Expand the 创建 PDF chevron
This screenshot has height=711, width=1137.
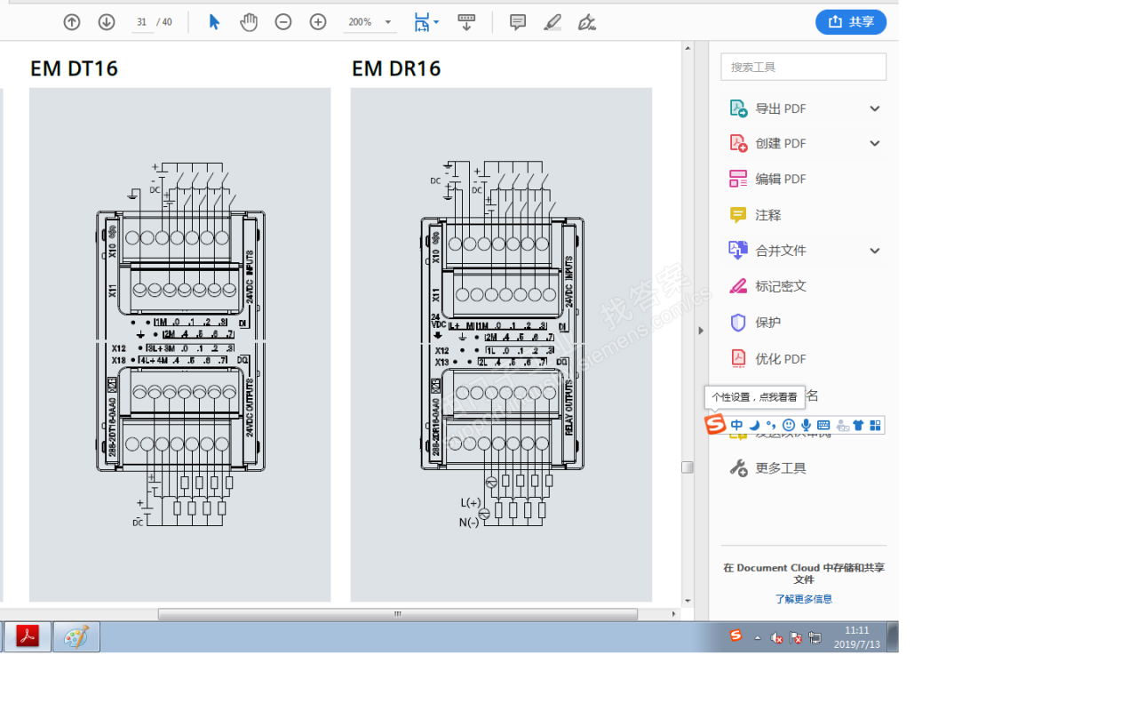pyautogui.click(x=875, y=143)
